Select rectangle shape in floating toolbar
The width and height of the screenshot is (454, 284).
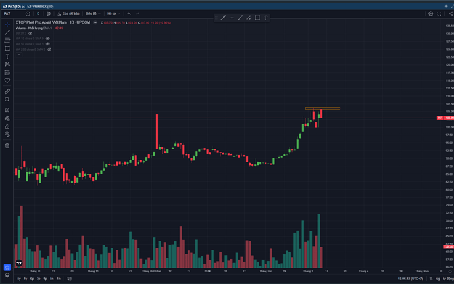point(257,18)
